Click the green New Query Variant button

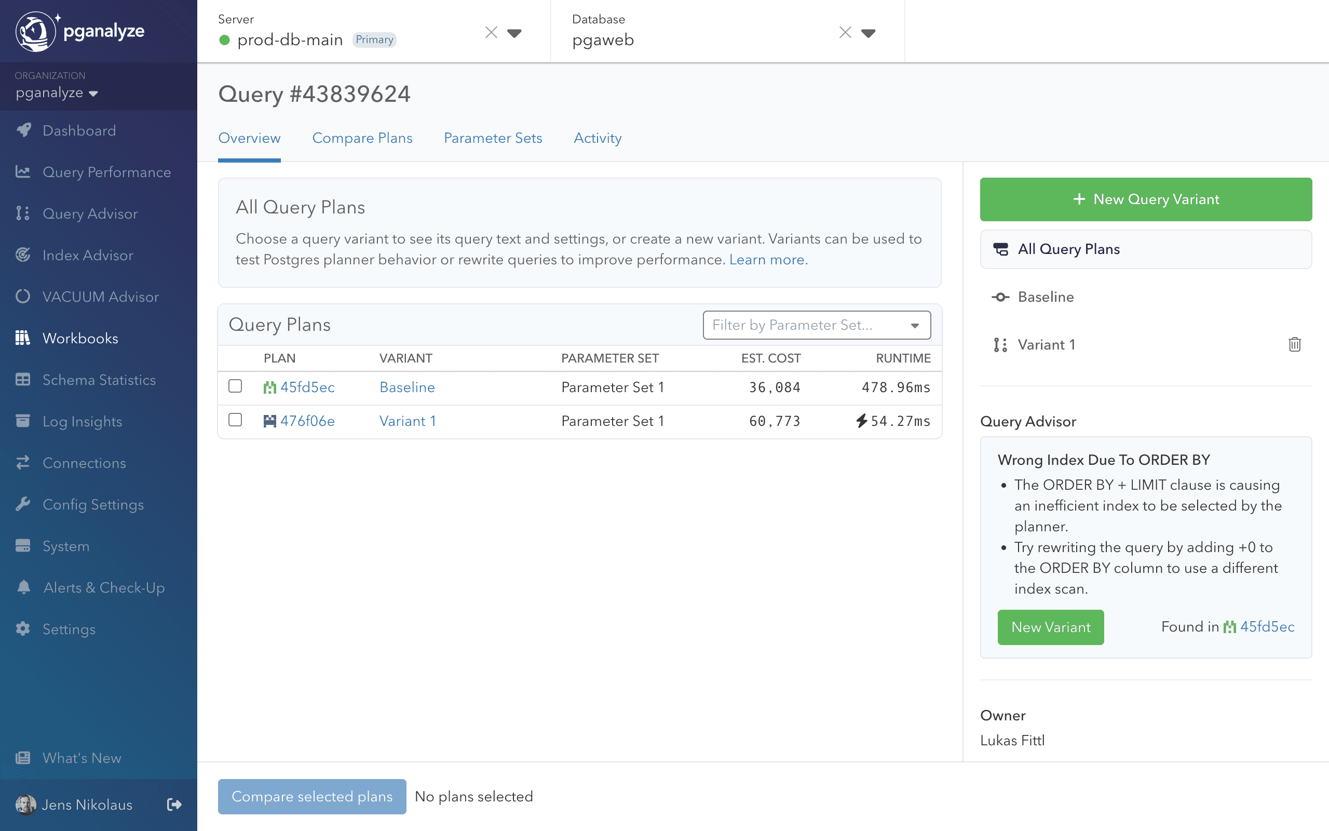coord(1146,199)
